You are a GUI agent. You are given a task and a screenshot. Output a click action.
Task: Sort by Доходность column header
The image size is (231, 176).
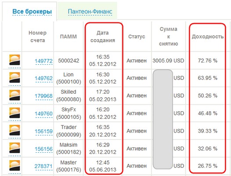point(208,37)
